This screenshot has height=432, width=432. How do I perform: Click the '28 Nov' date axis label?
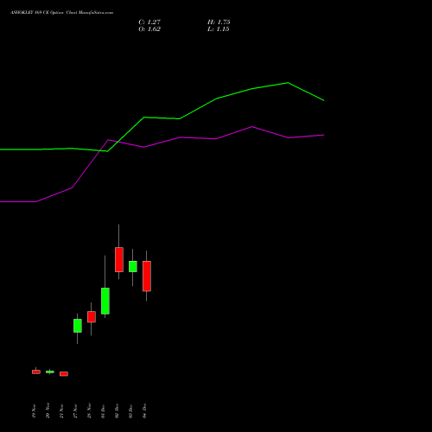89,411
